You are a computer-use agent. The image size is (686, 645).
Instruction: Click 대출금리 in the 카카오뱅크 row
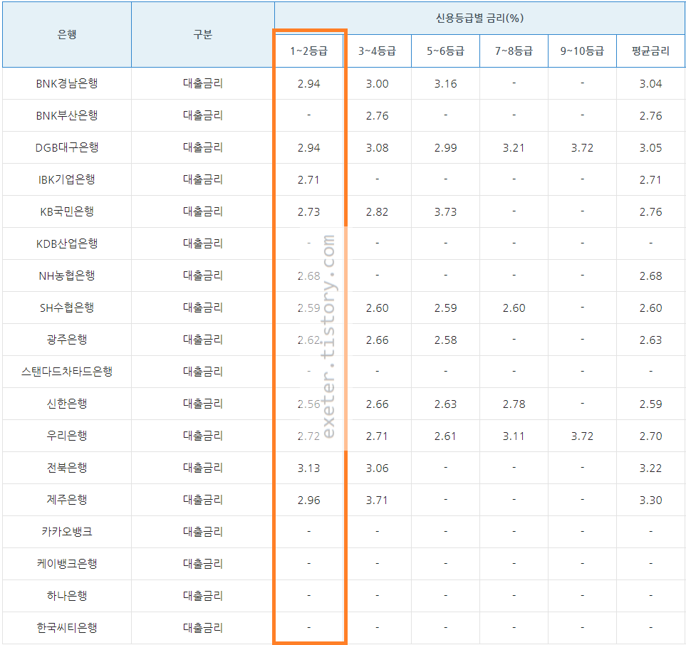pos(203,532)
